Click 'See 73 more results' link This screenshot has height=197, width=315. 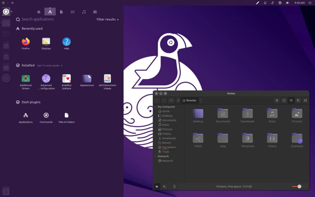(50, 66)
